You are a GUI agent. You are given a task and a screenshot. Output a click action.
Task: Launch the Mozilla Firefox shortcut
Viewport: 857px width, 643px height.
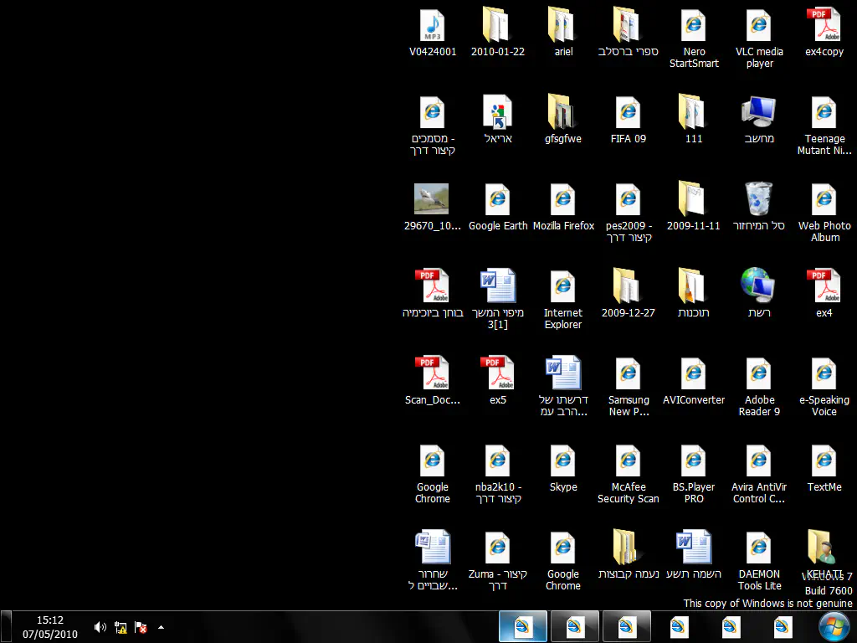(563, 201)
